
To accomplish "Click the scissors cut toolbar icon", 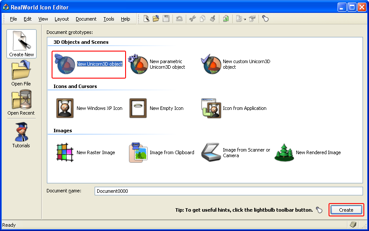I will 193,18.
